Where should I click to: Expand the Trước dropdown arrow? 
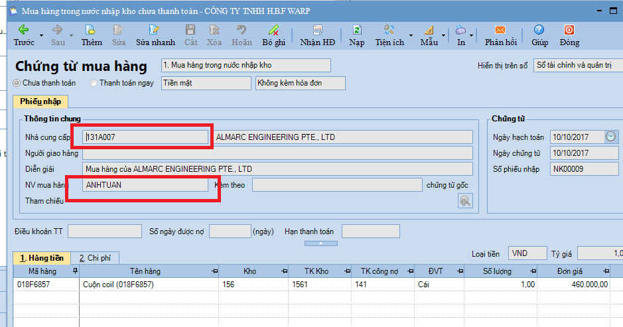[41, 35]
